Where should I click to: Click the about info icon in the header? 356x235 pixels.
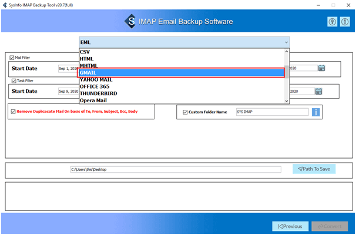pos(344,22)
